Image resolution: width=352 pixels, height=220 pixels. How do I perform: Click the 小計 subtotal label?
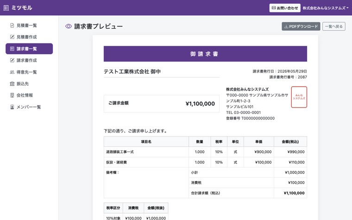195,172
